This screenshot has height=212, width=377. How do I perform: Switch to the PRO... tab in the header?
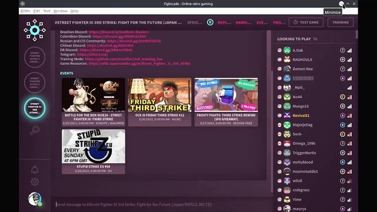pyautogui.click(x=279, y=22)
